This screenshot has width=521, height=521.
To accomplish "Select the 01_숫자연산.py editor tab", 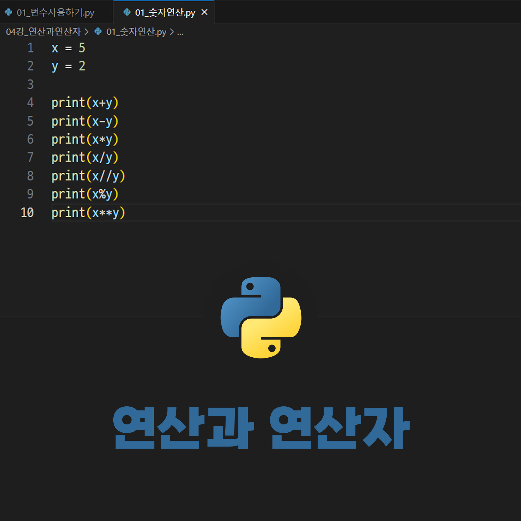I will (x=164, y=13).
